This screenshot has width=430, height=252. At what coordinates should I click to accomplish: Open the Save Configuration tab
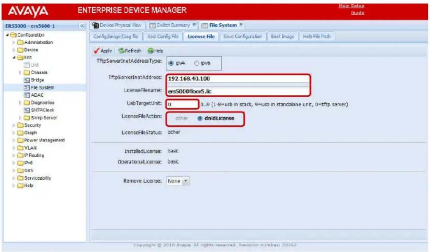(x=243, y=36)
